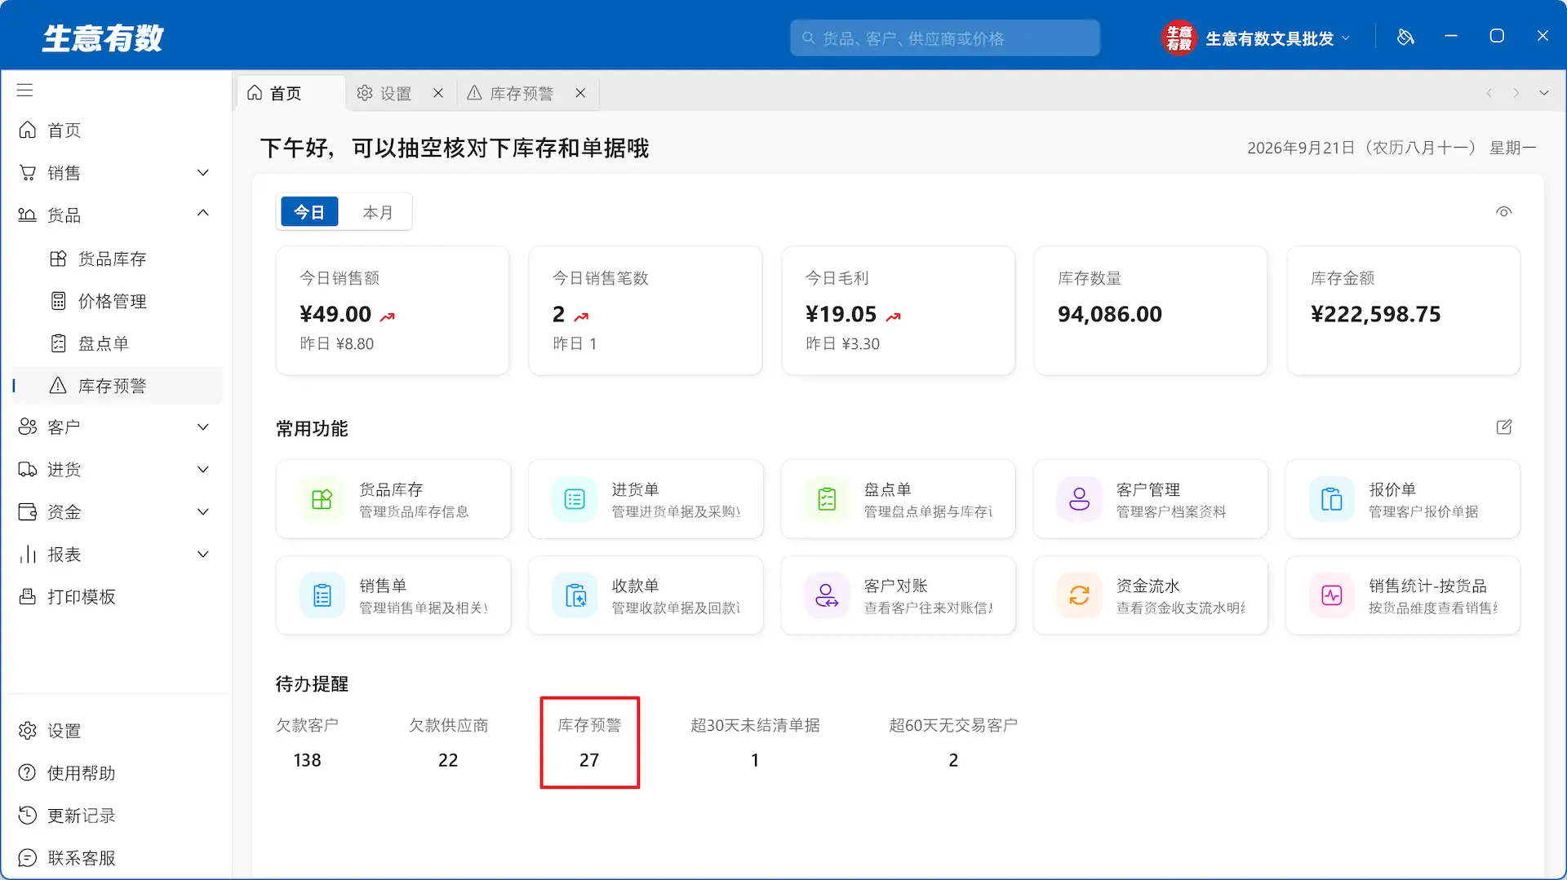Open the 客户对账 shortcut card
Screen dimensions: 1567x880
(898, 595)
